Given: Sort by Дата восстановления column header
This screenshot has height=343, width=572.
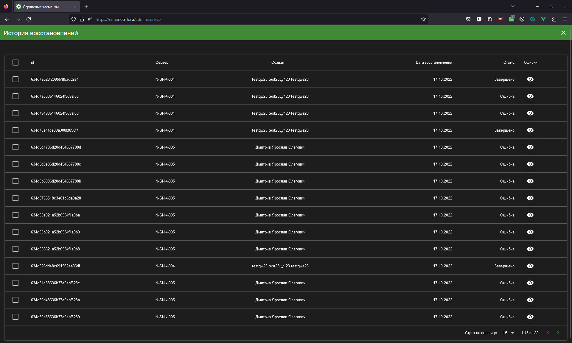Looking at the screenshot, I should (434, 63).
